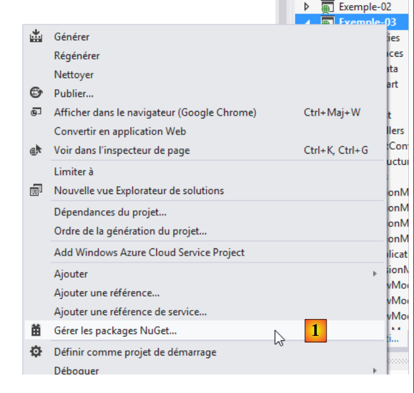
Task: Click the Publier globe icon
Action: tap(36, 94)
